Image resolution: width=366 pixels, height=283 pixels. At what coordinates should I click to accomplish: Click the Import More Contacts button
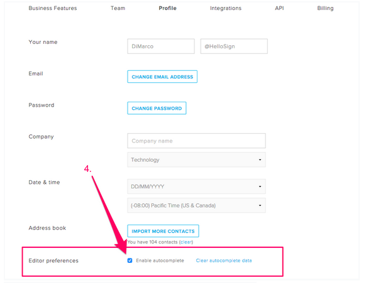point(163,231)
